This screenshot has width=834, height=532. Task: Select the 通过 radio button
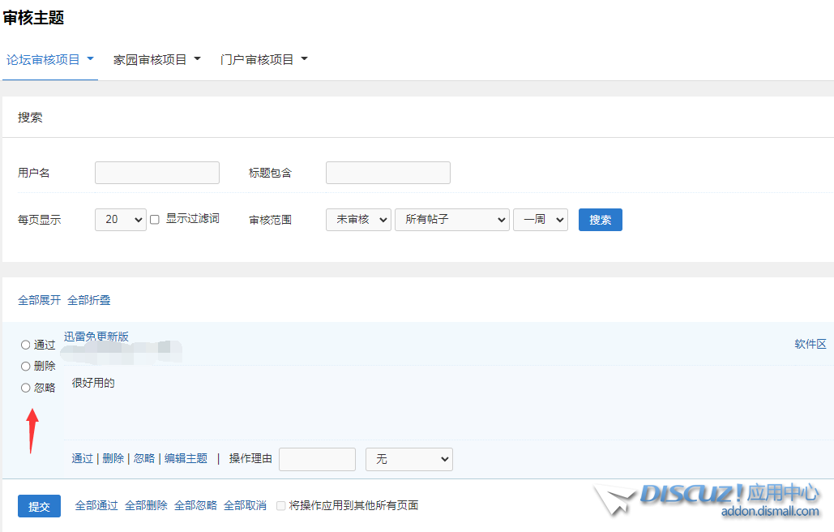pos(26,345)
